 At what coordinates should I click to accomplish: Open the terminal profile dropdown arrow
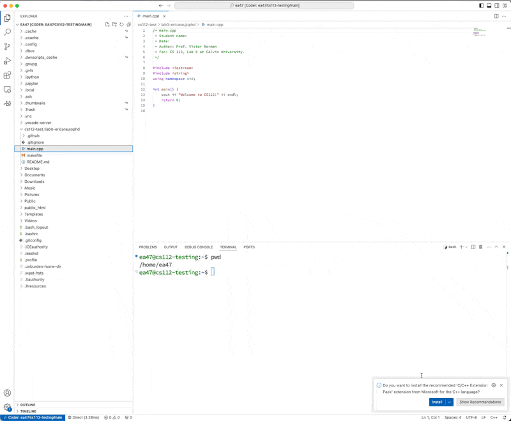tap(466, 247)
